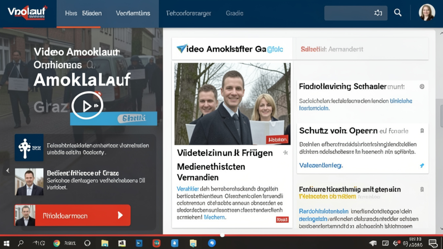This screenshot has height=249, width=443.
Task: Click the send-arrow icon in the system tray
Action: click(x=373, y=243)
